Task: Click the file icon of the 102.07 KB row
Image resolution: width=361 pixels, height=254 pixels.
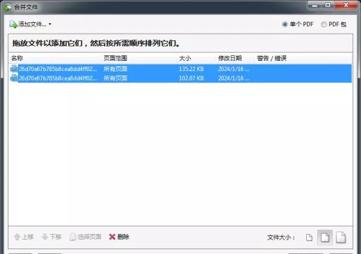Action: [14, 78]
